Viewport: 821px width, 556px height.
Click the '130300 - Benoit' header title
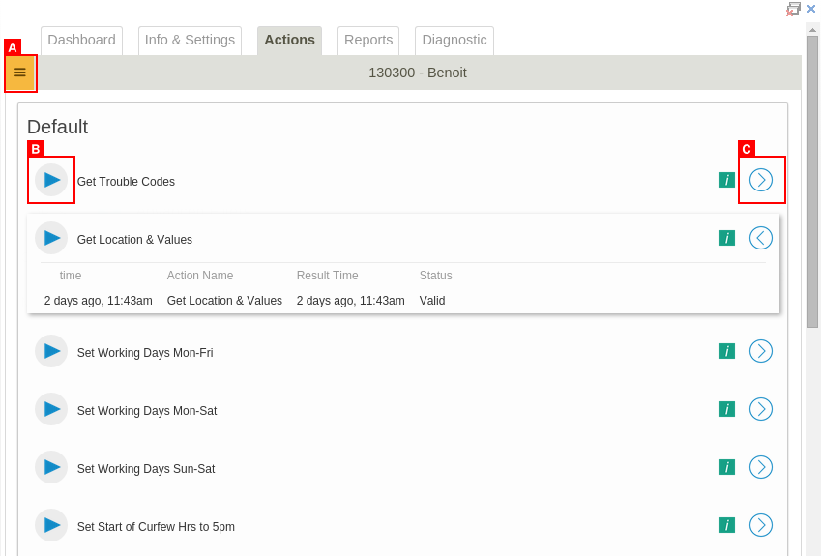(x=418, y=73)
